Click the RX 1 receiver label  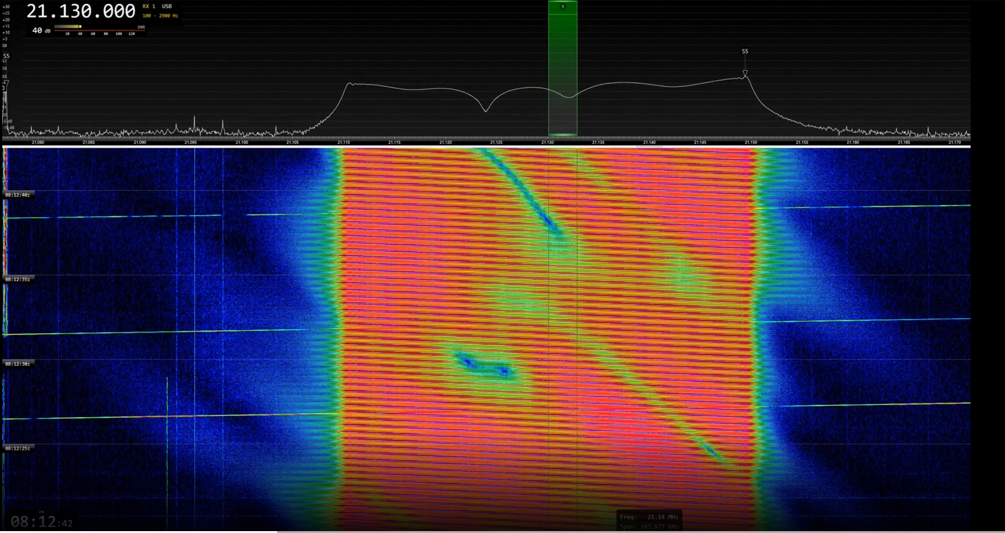149,6
